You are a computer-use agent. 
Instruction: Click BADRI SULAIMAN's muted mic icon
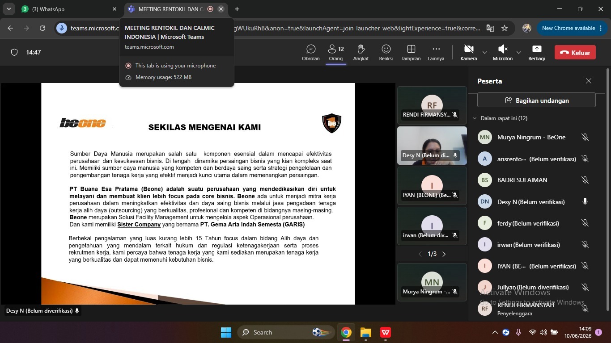[585, 180]
